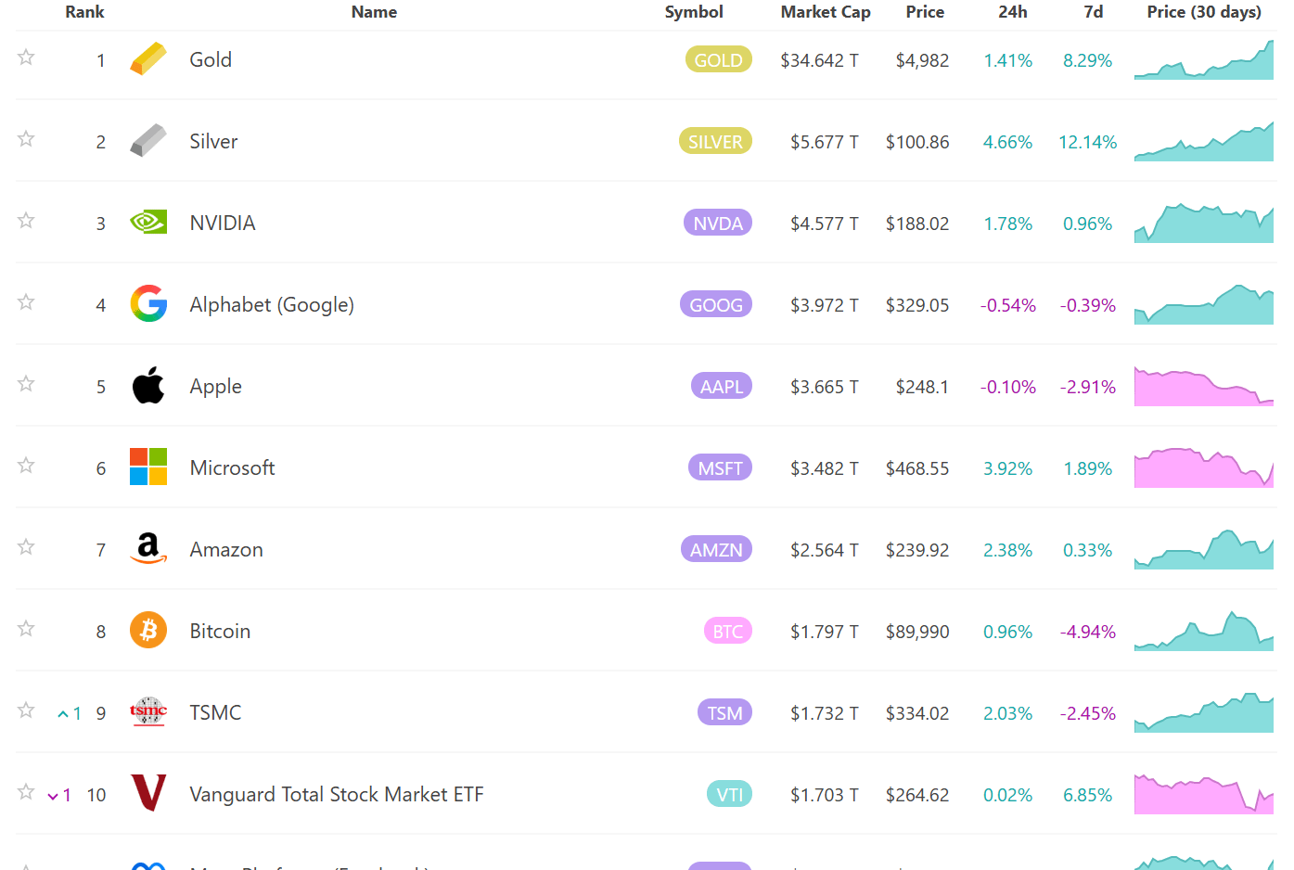Sort table by Price column header
The height and width of the screenshot is (870, 1294).
tap(924, 12)
